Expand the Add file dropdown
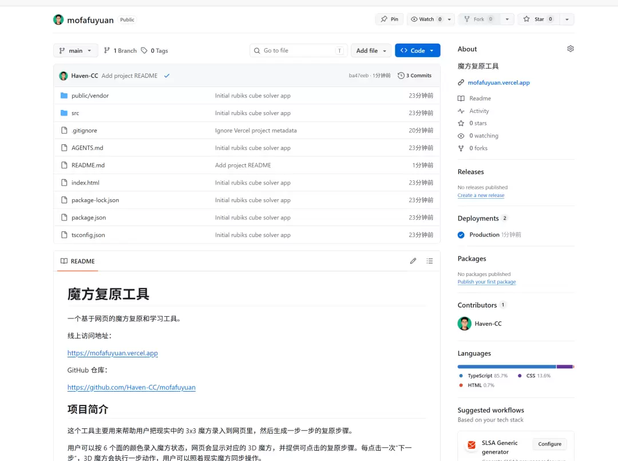618x461 pixels. pyautogui.click(x=371, y=50)
